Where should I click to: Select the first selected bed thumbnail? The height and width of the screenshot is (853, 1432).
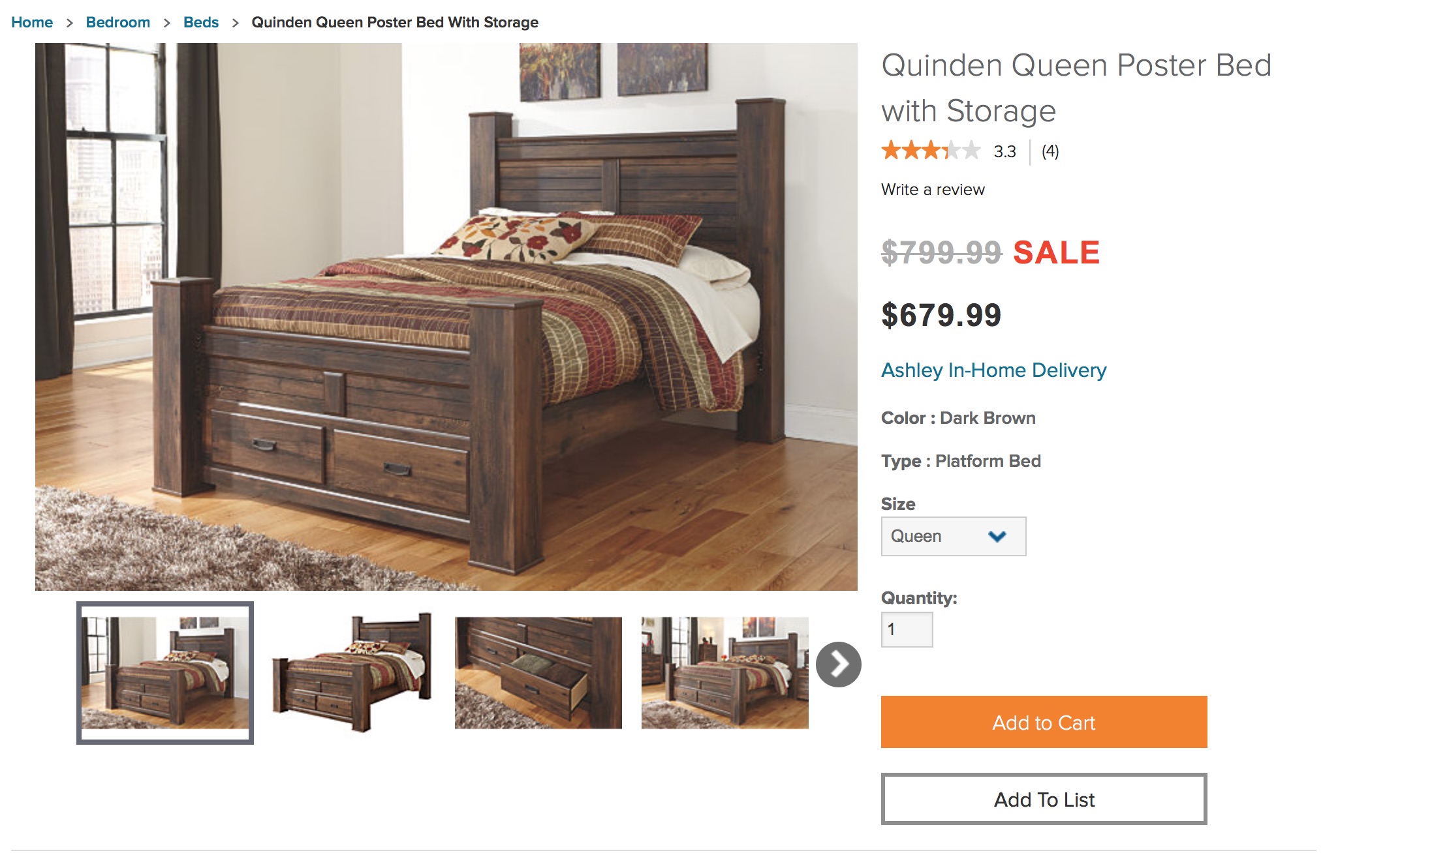click(x=165, y=673)
